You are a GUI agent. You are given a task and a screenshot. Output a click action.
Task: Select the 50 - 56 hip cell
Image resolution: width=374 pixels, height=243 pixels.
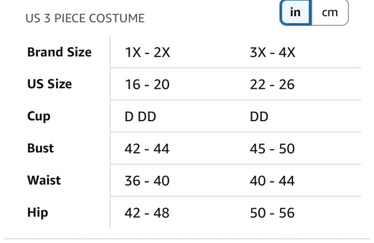coord(272,213)
